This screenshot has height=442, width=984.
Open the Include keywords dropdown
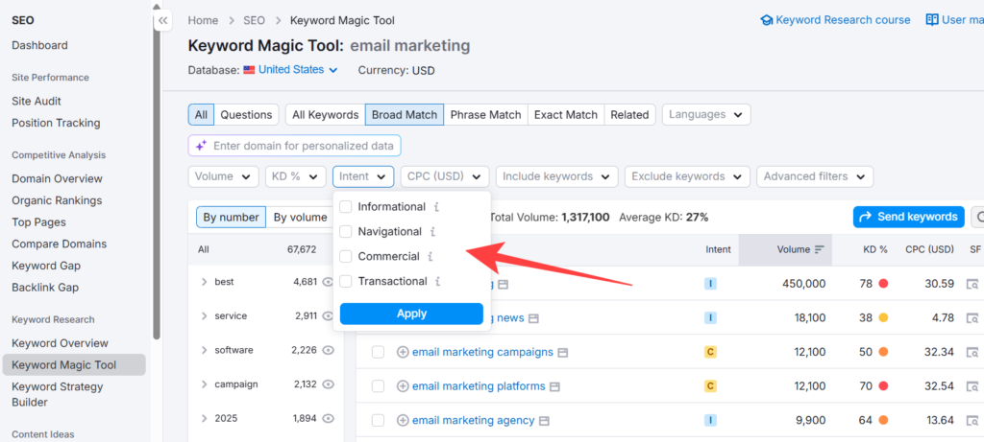click(x=557, y=176)
